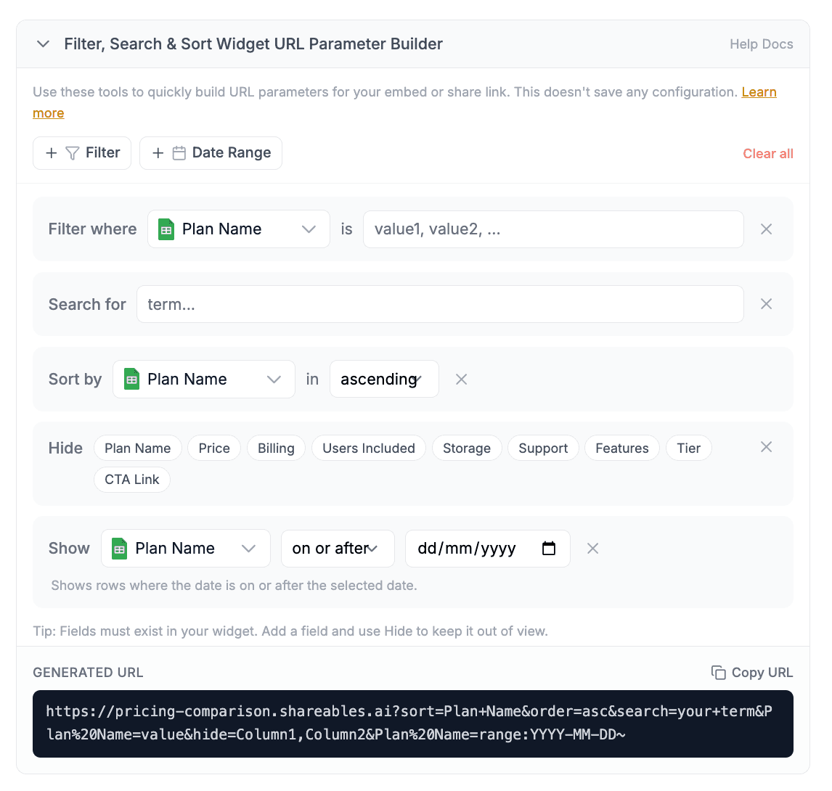This screenshot has width=832, height=791.
Task: Open the ascending sort order dropdown
Action: (x=384, y=379)
